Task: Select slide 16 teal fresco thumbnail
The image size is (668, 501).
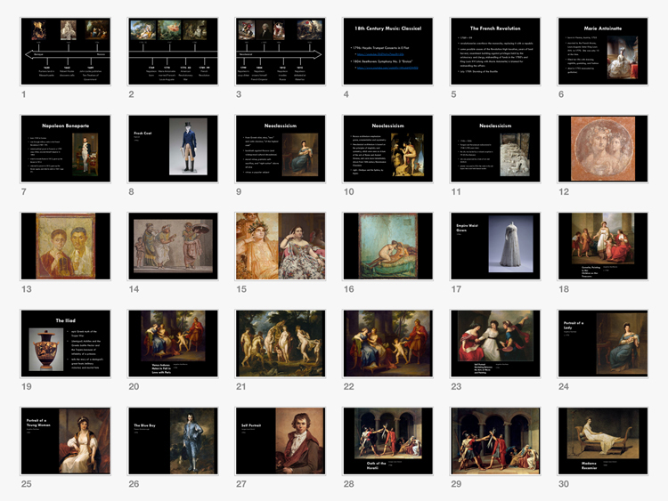Action: (387, 246)
